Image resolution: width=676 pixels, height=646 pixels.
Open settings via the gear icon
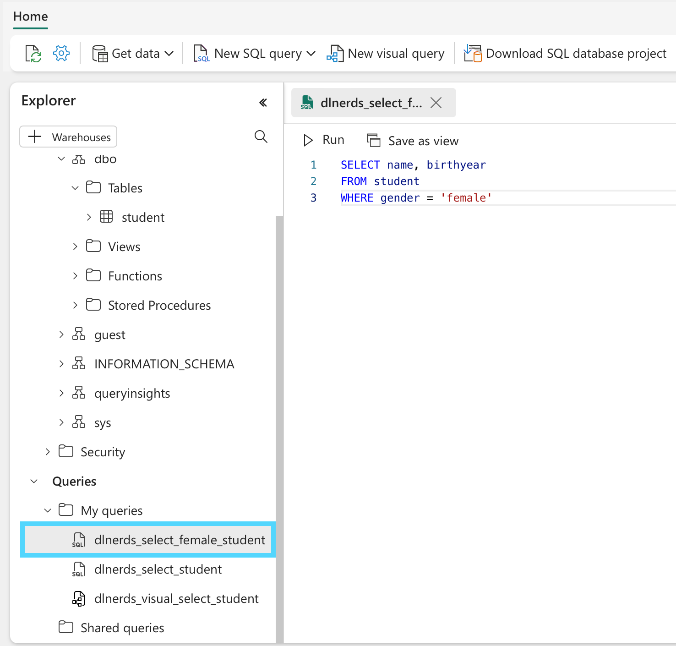[x=61, y=54]
